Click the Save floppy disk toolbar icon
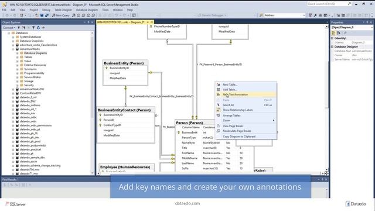 [42, 15]
